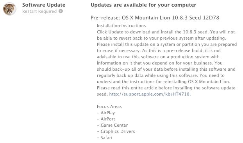Image resolution: width=243 pixels, height=143 pixels.
Task: Select the Pre-release 10.8.3 Seed 12D78 title
Action: click(x=155, y=18)
